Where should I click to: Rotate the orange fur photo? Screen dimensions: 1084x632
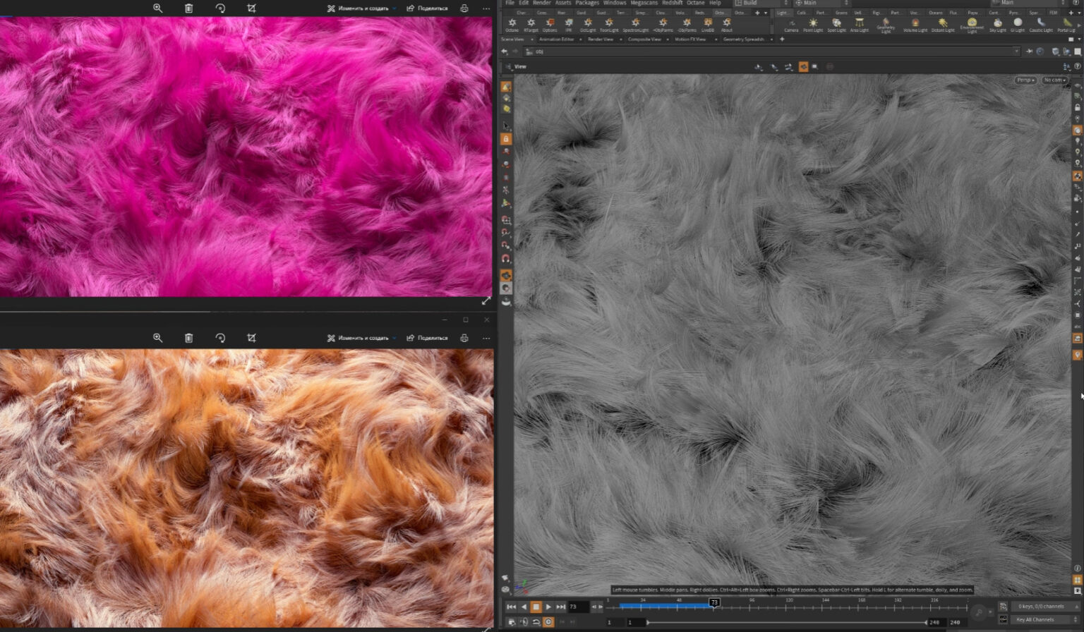tap(220, 338)
